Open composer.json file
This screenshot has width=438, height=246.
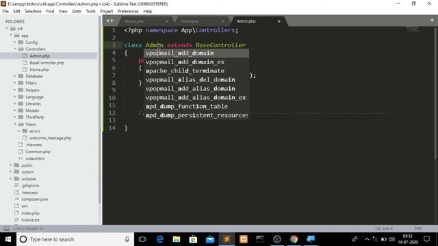(35, 199)
